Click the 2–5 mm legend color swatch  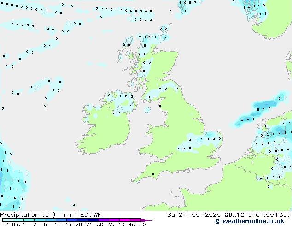coord(40,220)
